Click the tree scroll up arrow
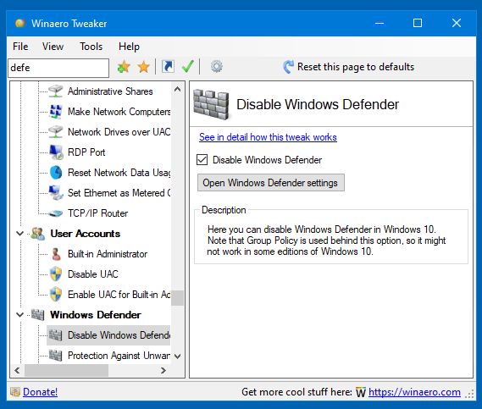Viewport: 482px width, 409px height. 177,90
